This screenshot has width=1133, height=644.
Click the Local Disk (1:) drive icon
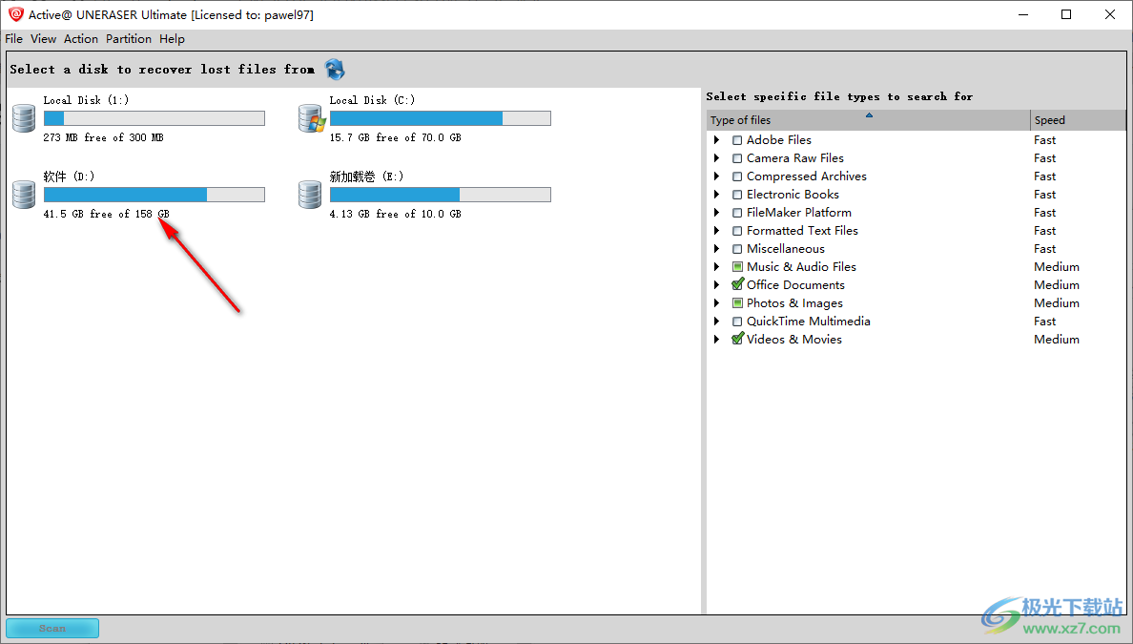[x=24, y=118]
